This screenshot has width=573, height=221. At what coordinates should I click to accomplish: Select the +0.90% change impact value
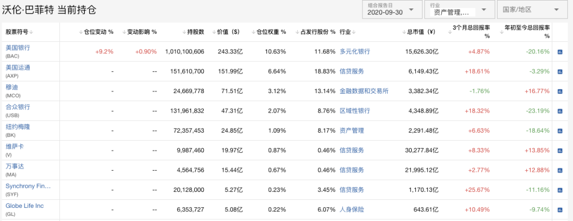pyautogui.click(x=146, y=52)
